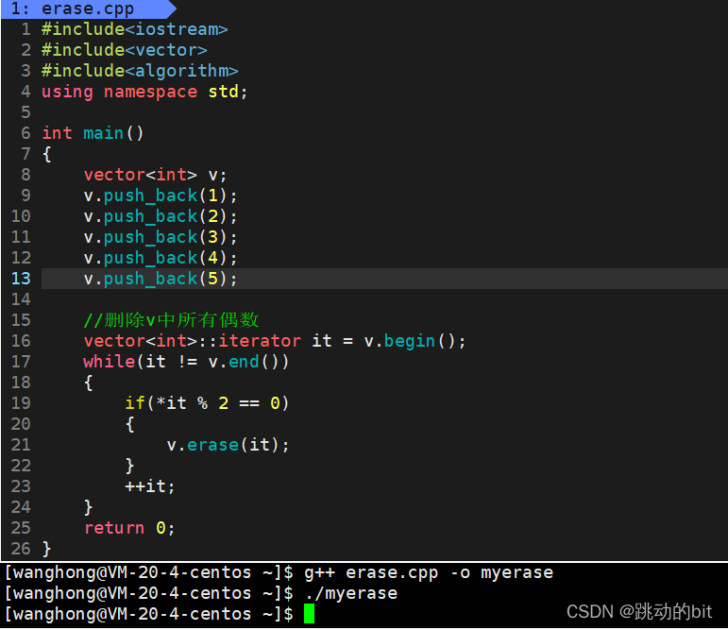Image resolution: width=728 pixels, height=630 pixels.
Task: Click line number 26 in gutter
Action: pyautogui.click(x=21, y=549)
